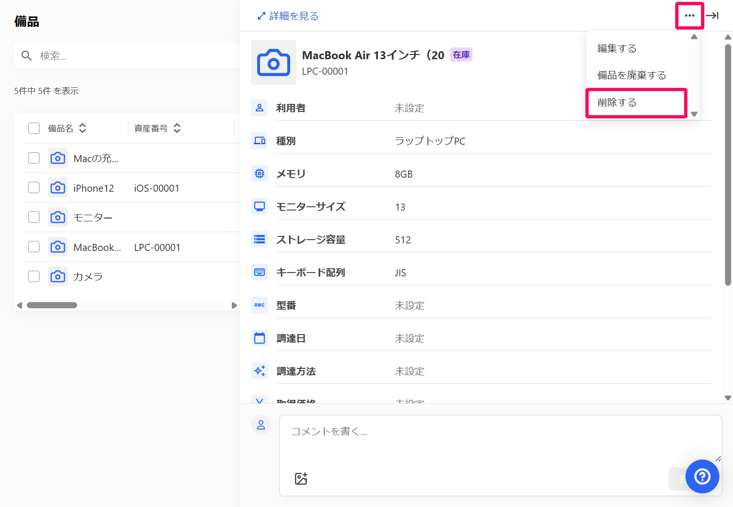
Task: Click the 512 storage value
Action: click(x=403, y=240)
